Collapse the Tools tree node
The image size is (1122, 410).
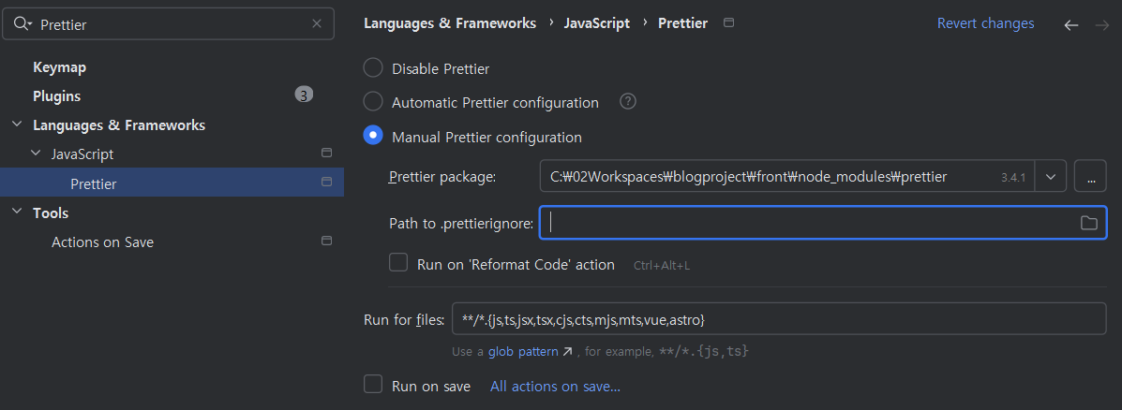(17, 213)
